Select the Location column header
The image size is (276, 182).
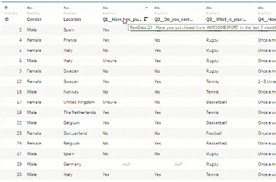pyautogui.click(x=72, y=19)
